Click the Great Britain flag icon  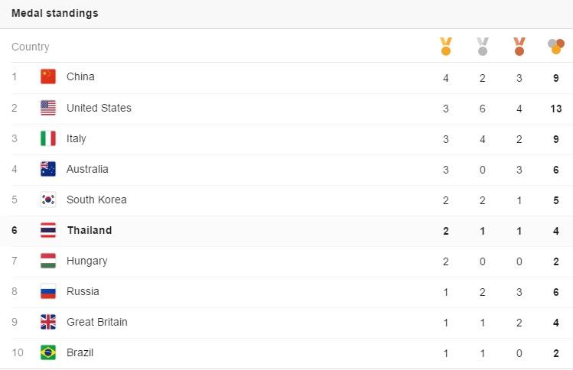(48, 322)
